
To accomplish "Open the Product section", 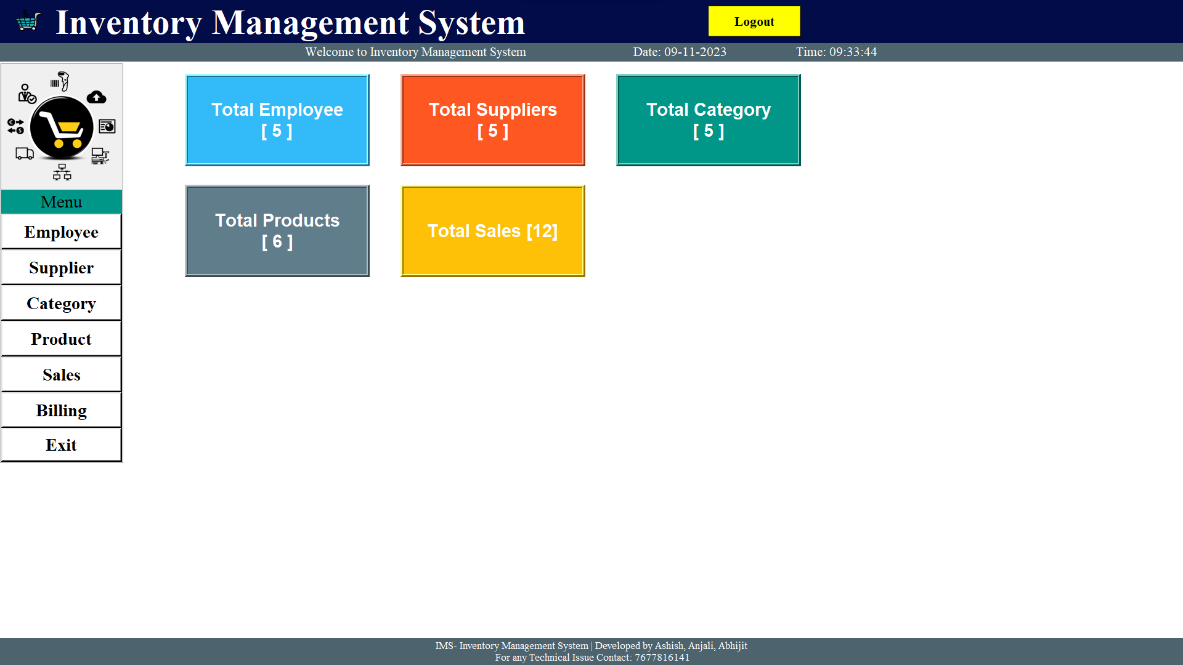I will 61,339.
